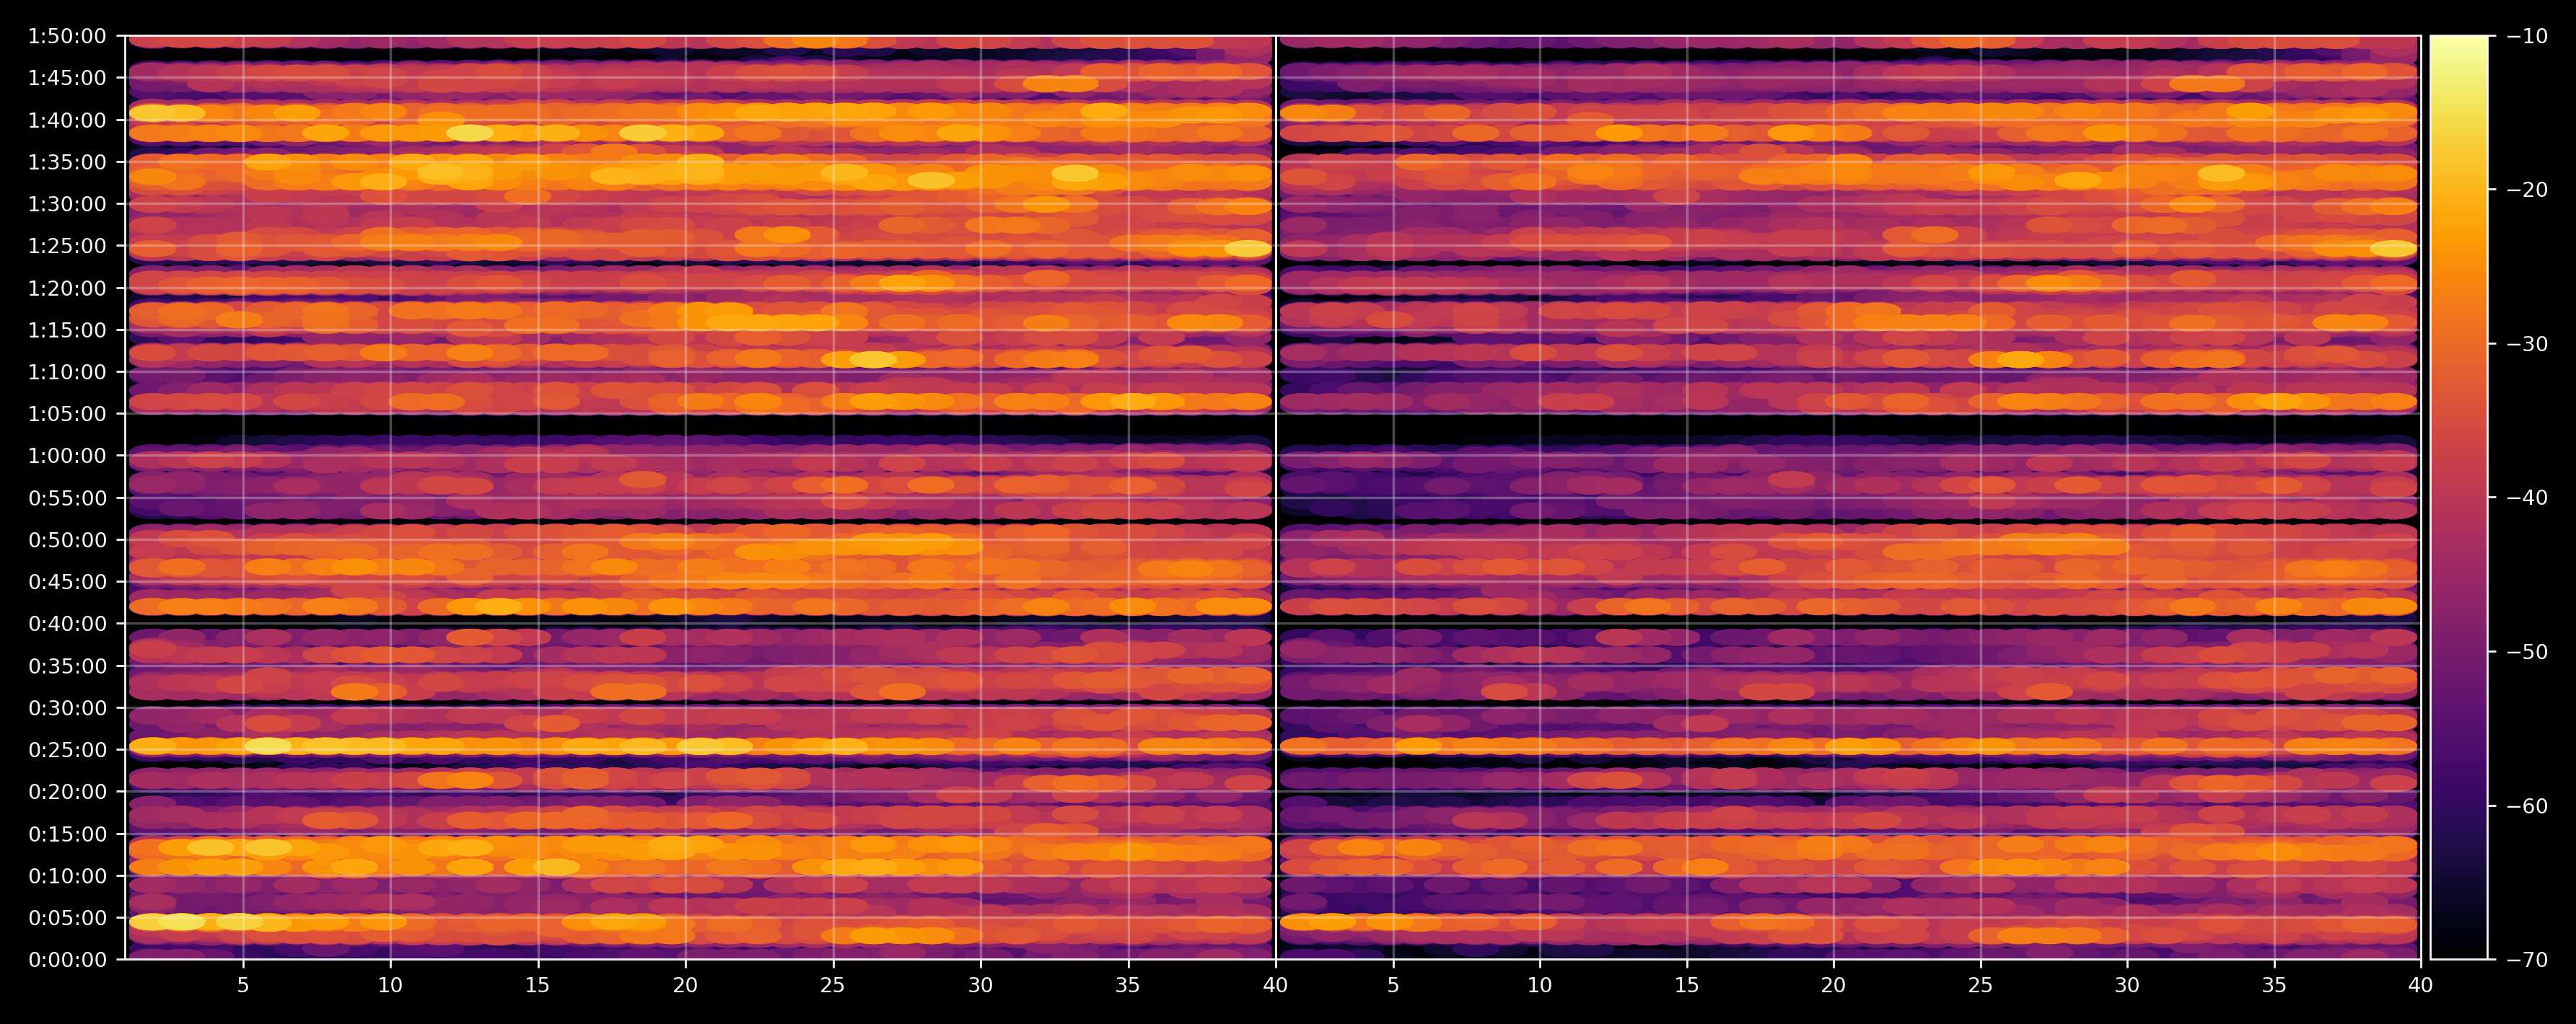Select the 1:00:00 time axis label

(x=66, y=456)
